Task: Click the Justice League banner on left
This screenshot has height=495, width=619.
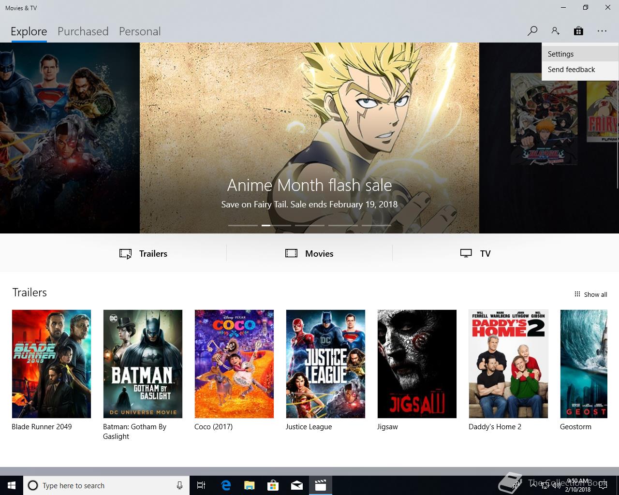Action: click(x=70, y=138)
